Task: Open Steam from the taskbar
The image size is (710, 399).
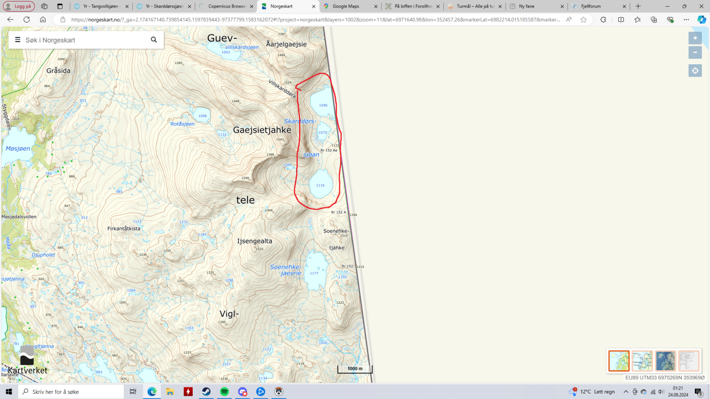Action: (206, 391)
